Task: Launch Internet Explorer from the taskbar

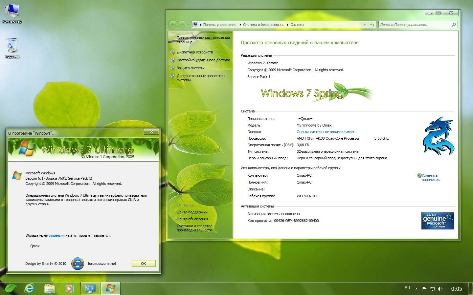Action: click(x=29, y=288)
